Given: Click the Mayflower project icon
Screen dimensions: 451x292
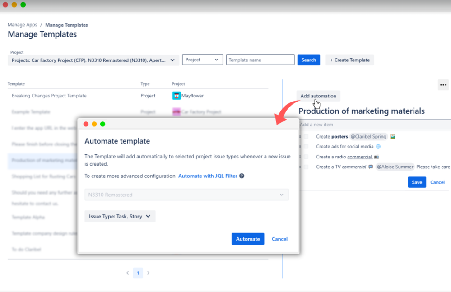Looking at the screenshot, I should [x=177, y=96].
